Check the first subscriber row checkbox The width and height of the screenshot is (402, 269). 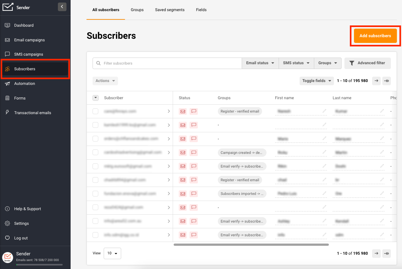pos(95,111)
